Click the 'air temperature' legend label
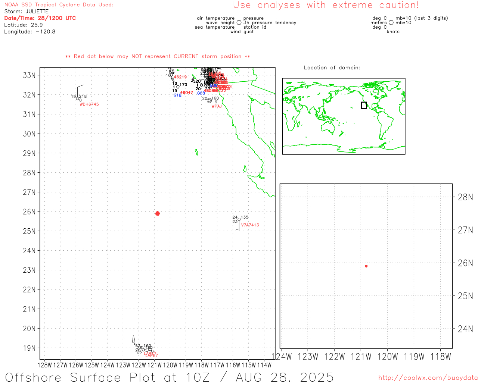The image size is (478, 382). (x=216, y=18)
